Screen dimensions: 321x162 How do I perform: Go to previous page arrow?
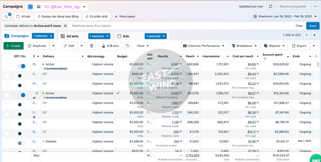[307, 35]
